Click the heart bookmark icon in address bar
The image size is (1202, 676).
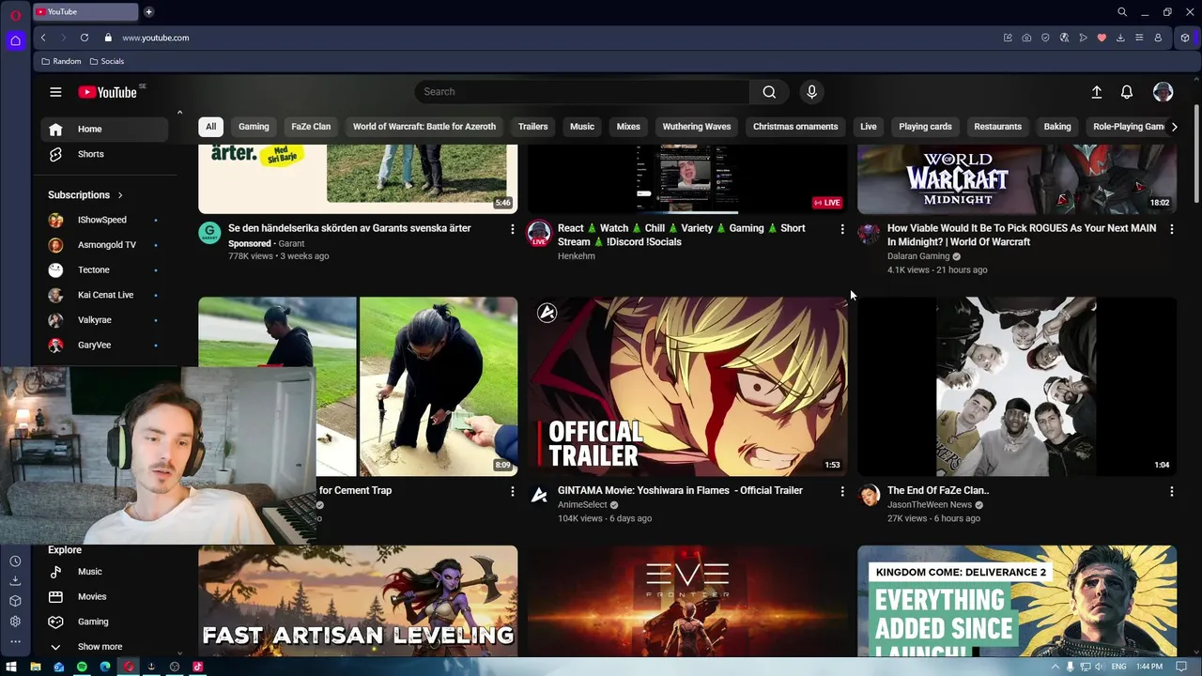pyautogui.click(x=1102, y=38)
